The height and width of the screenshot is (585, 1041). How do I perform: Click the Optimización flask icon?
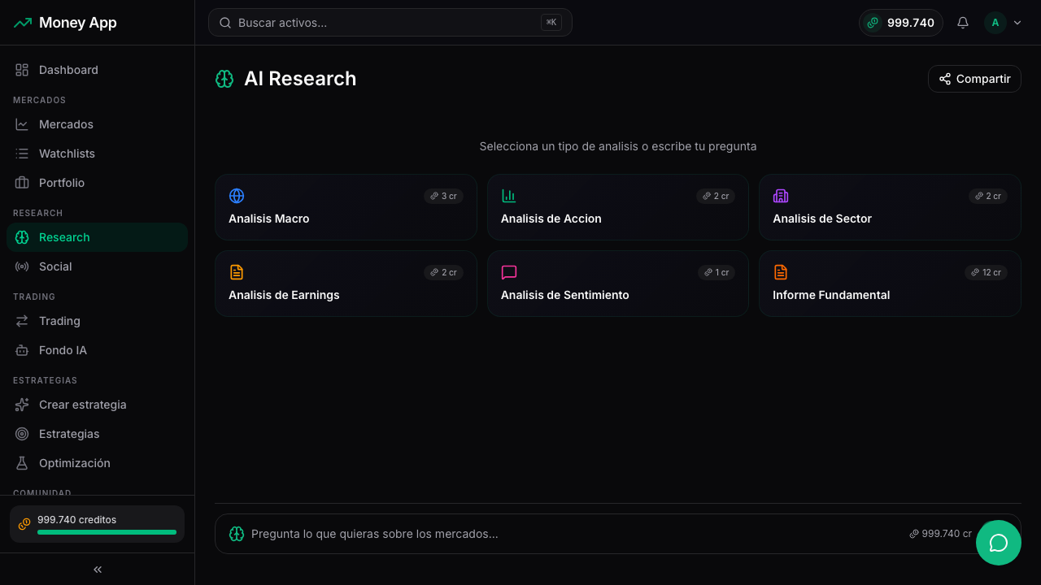22,463
